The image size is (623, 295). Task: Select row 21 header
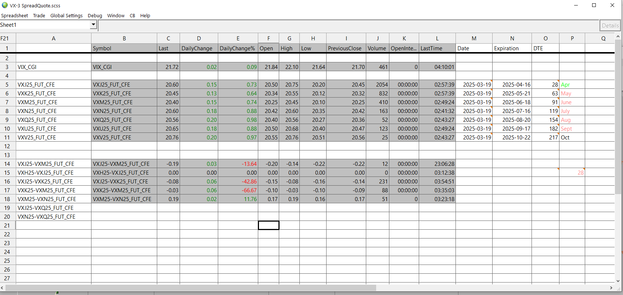click(8, 225)
